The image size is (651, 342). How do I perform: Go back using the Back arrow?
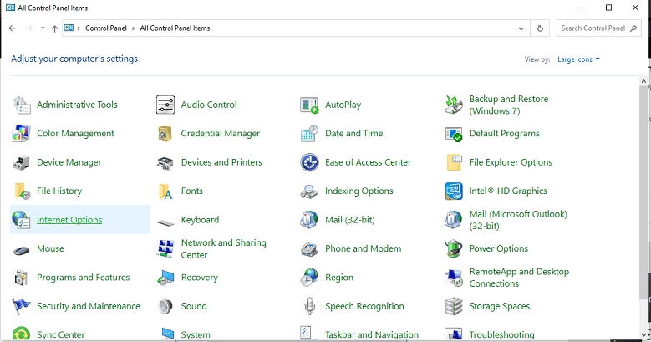tap(13, 28)
